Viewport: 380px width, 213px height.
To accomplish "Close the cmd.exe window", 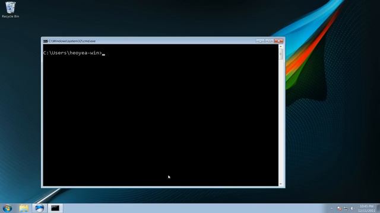I will pyautogui.click(x=278, y=41).
